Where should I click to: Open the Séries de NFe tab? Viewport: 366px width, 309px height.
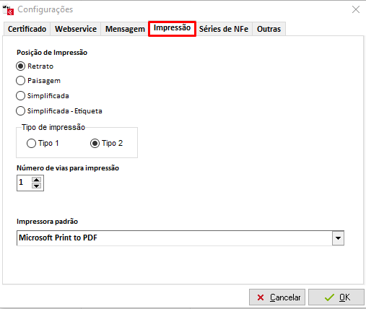pos(224,29)
